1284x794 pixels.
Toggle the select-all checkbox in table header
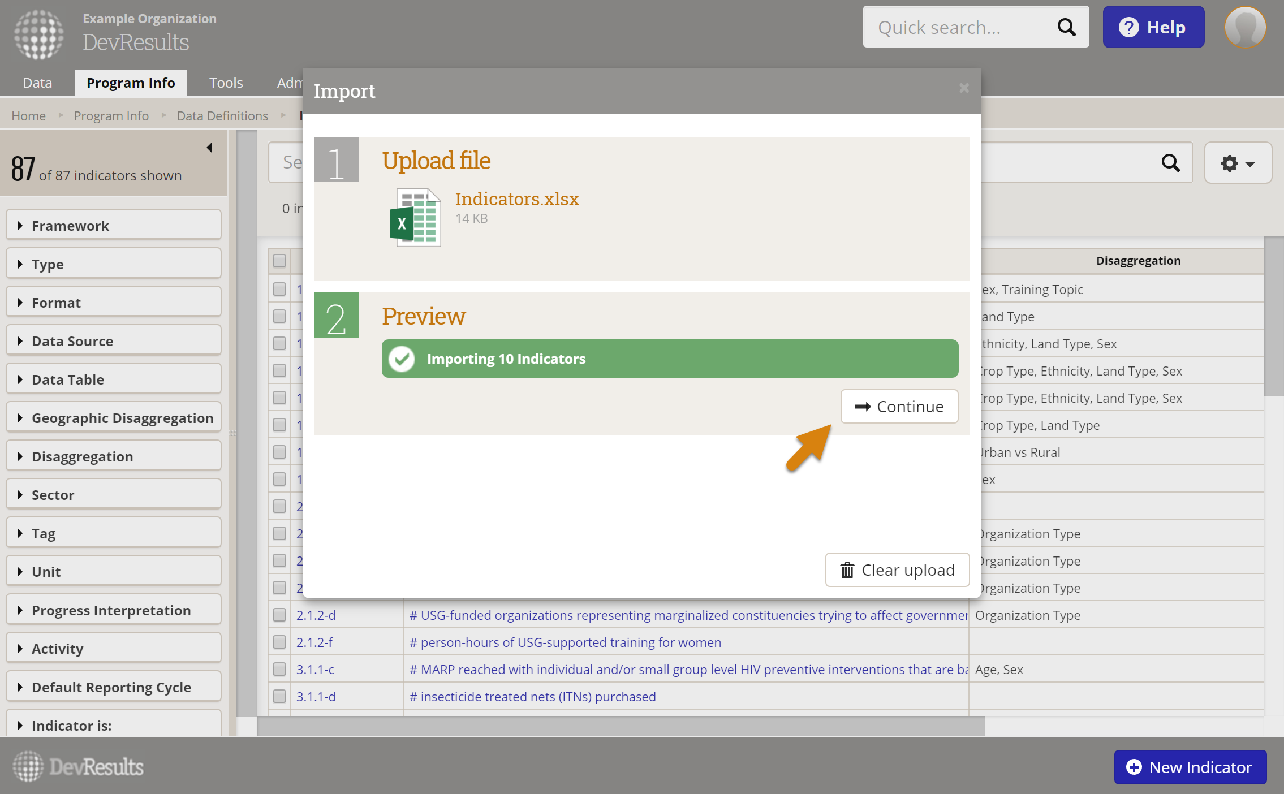[279, 261]
